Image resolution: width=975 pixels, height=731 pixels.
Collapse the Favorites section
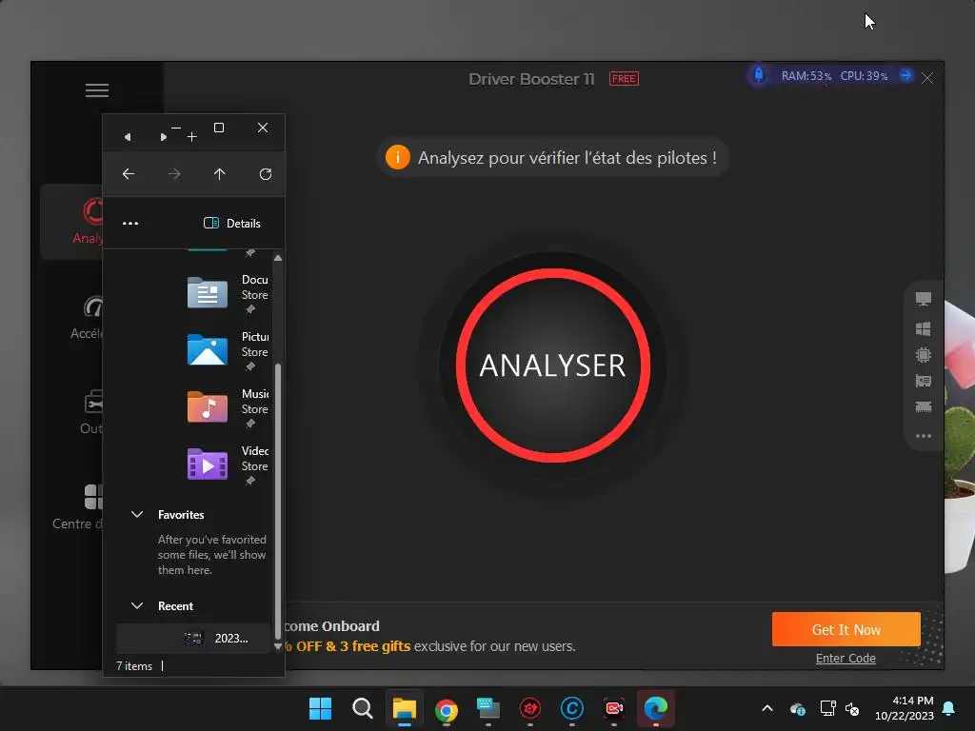(x=137, y=514)
